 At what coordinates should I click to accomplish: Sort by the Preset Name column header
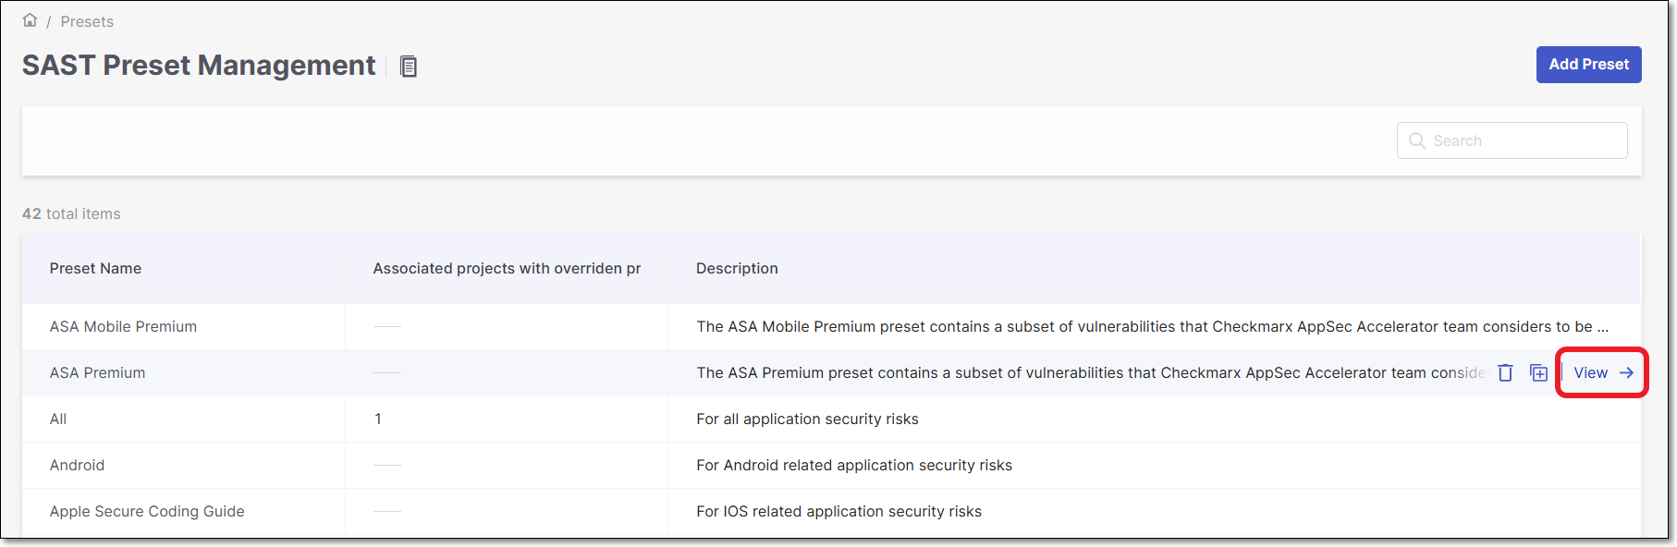click(95, 268)
